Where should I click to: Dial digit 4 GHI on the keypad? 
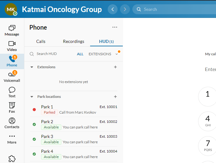(208, 121)
